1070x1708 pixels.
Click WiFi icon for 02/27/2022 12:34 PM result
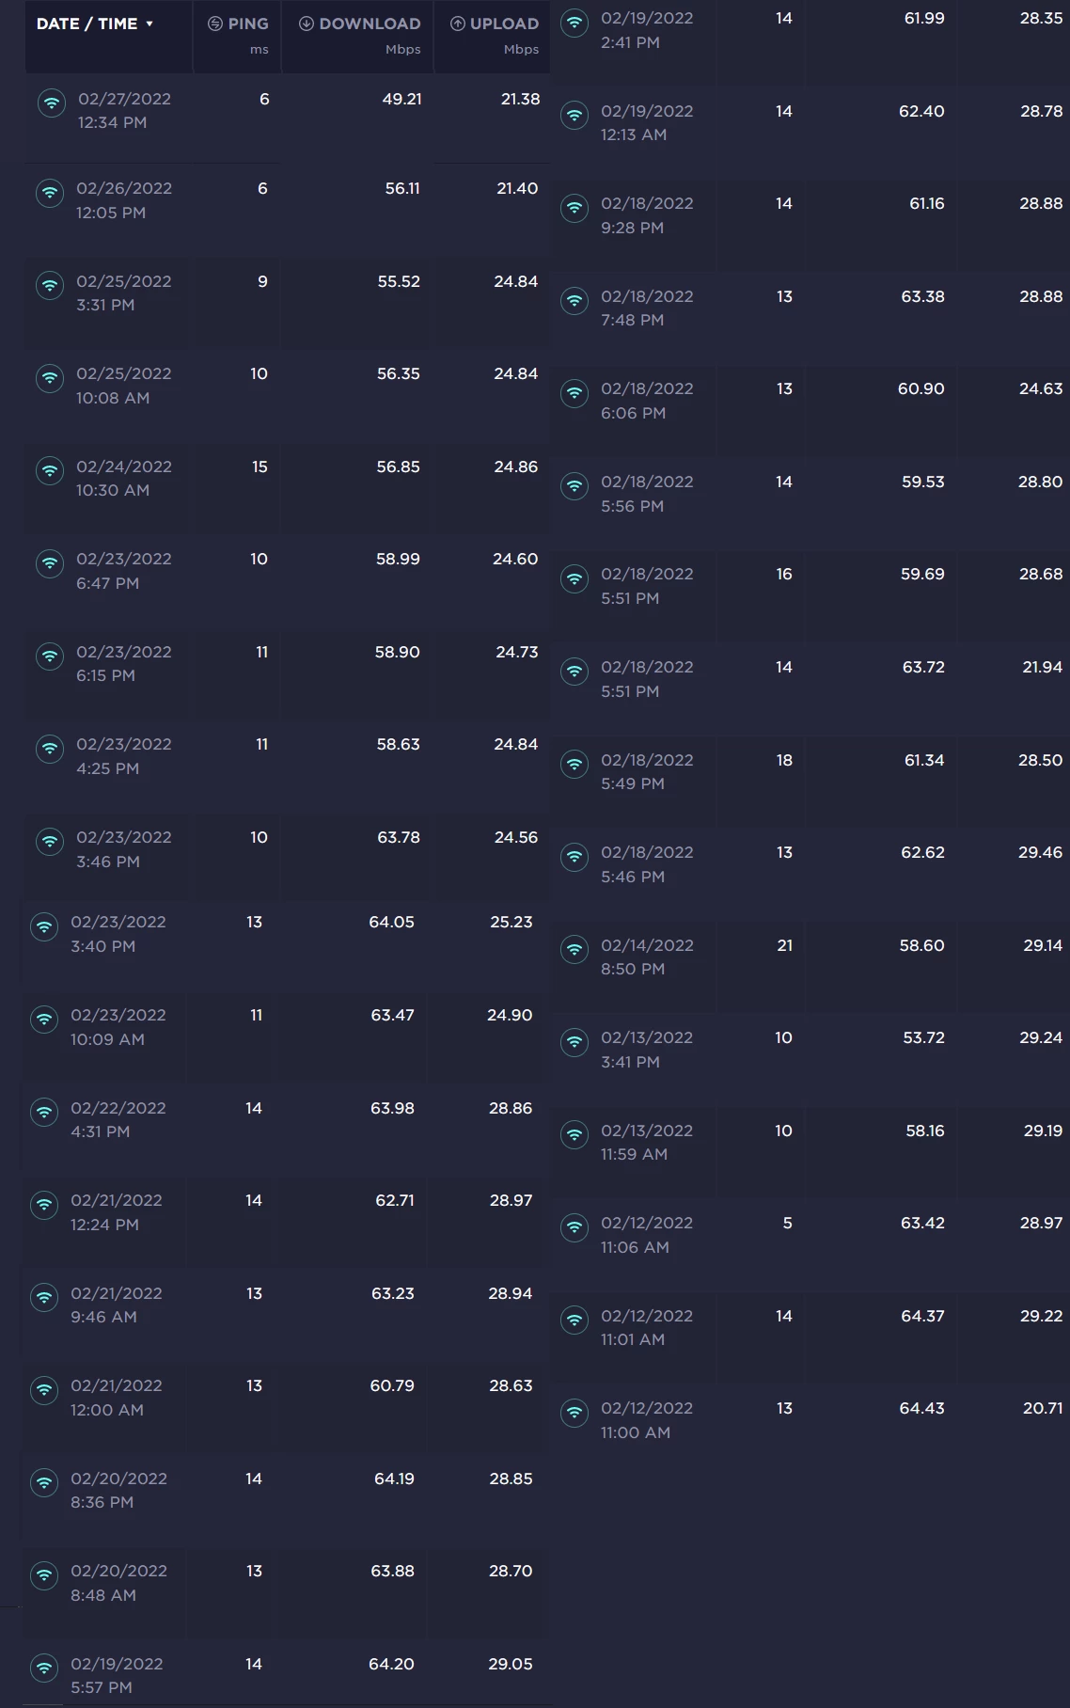[51, 103]
